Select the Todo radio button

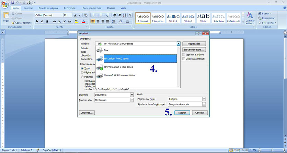(x=82, y=68)
